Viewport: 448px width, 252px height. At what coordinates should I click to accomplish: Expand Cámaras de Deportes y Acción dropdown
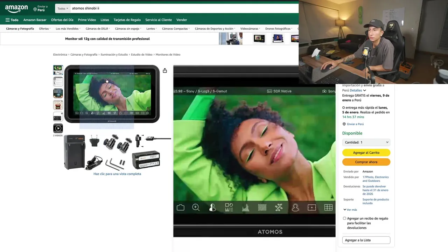(x=215, y=29)
